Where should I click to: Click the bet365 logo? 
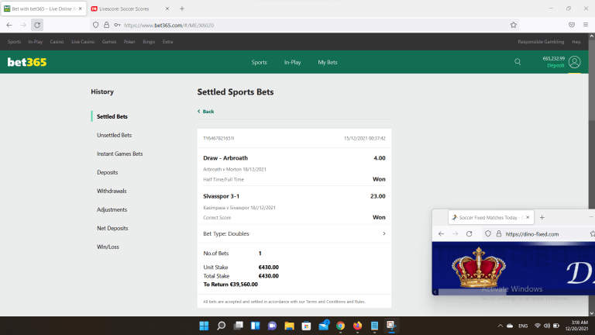27,62
